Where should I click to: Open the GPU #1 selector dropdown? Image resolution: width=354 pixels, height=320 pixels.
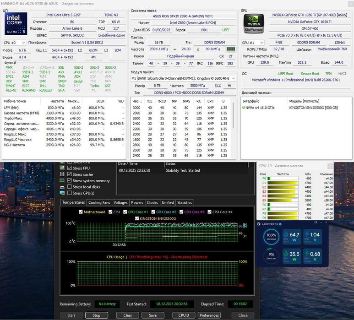253,43
